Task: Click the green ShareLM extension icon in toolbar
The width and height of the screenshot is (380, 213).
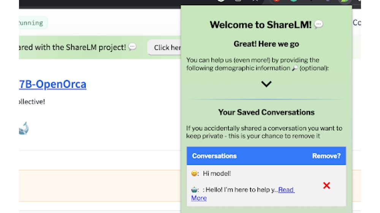Action: click(344, 1)
